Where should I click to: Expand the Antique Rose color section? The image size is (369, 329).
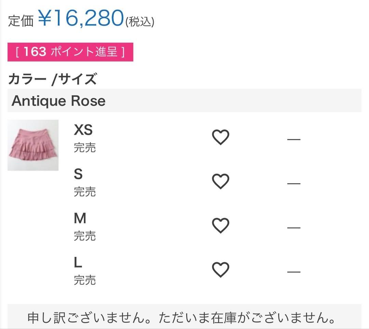184,101
